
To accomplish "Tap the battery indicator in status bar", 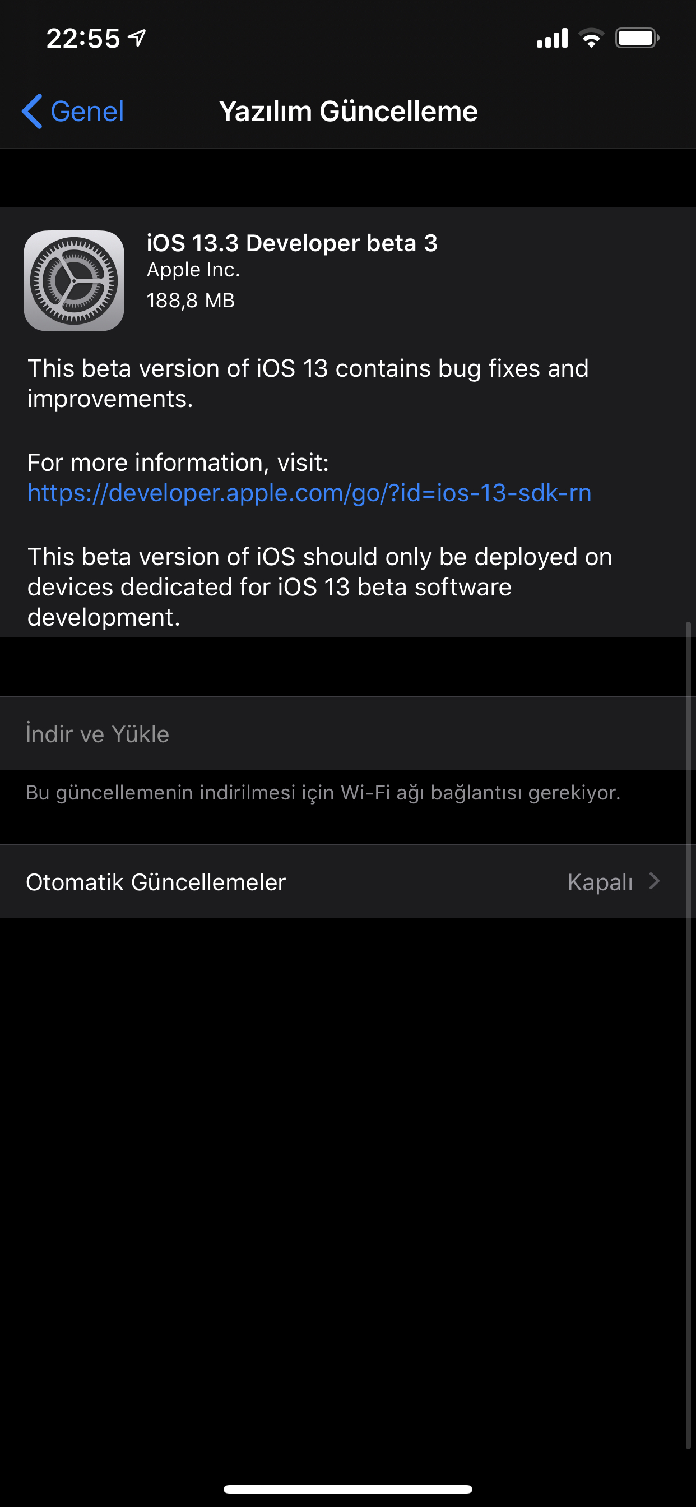I will pos(637,39).
